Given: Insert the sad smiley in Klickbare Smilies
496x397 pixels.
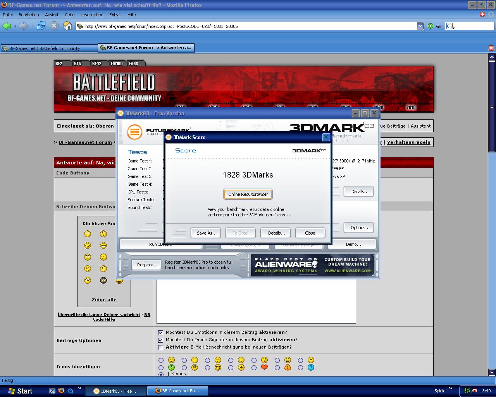Looking at the screenshot, I should (103, 269).
